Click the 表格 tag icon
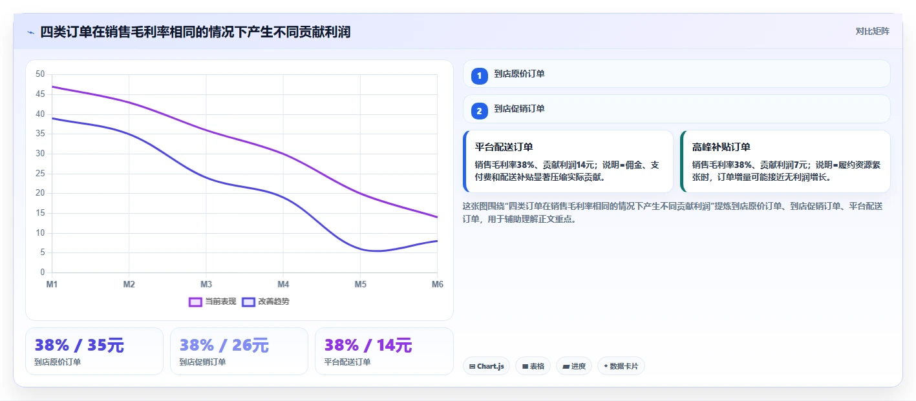The image size is (916, 401). click(x=525, y=367)
